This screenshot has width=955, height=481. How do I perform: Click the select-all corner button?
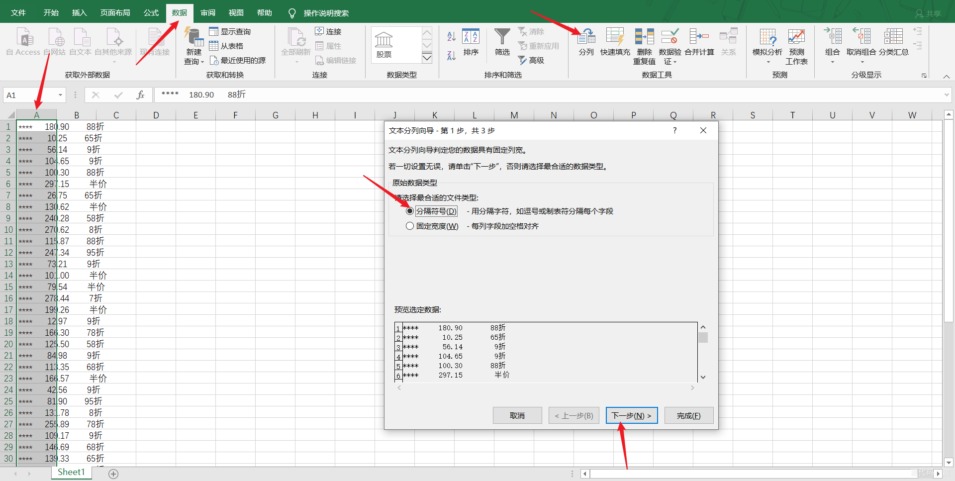point(8,115)
